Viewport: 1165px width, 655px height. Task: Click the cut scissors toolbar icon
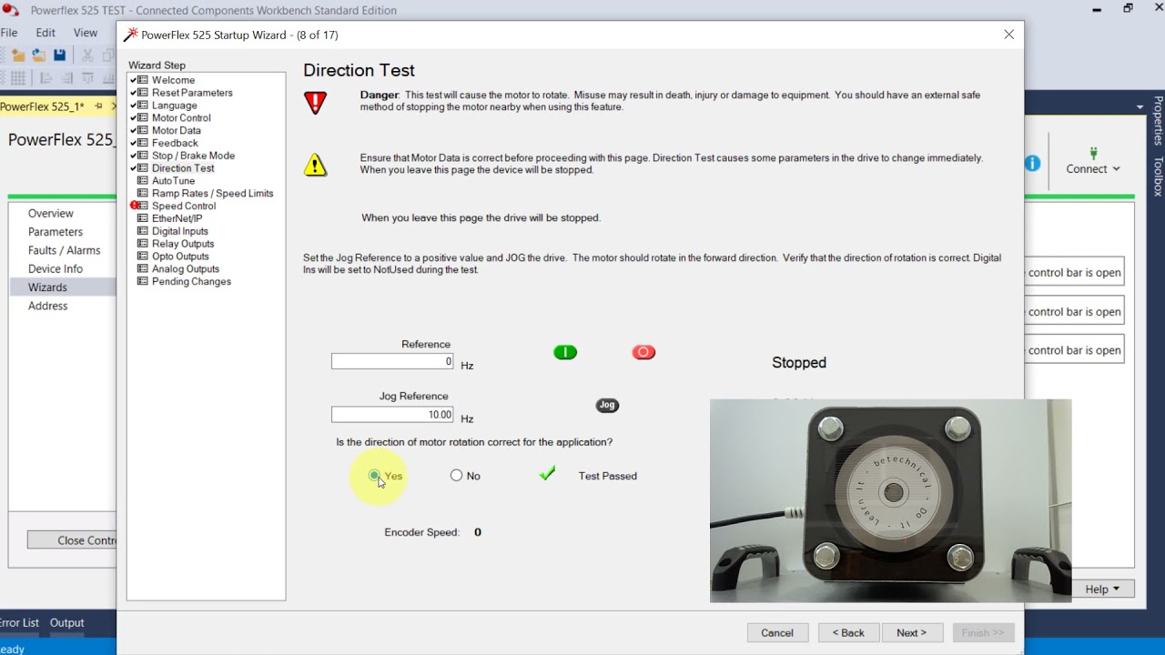pyautogui.click(x=87, y=55)
